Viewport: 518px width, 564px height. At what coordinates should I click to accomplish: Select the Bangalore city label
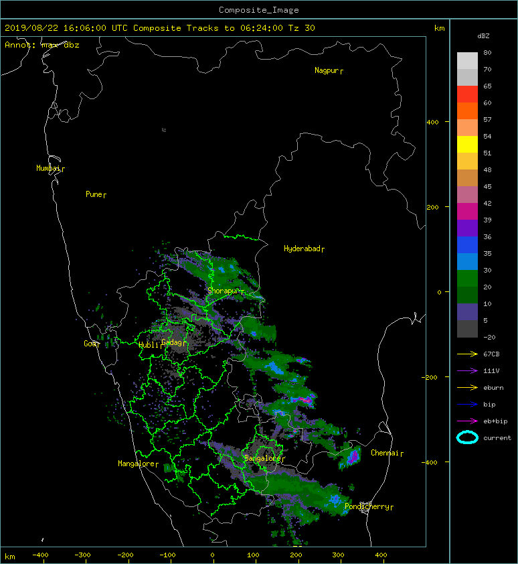pyautogui.click(x=264, y=458)
